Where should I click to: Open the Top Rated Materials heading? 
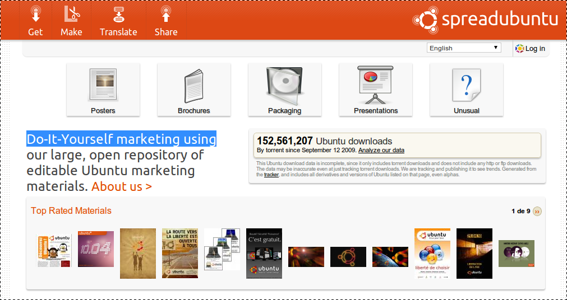pos(71,210)
